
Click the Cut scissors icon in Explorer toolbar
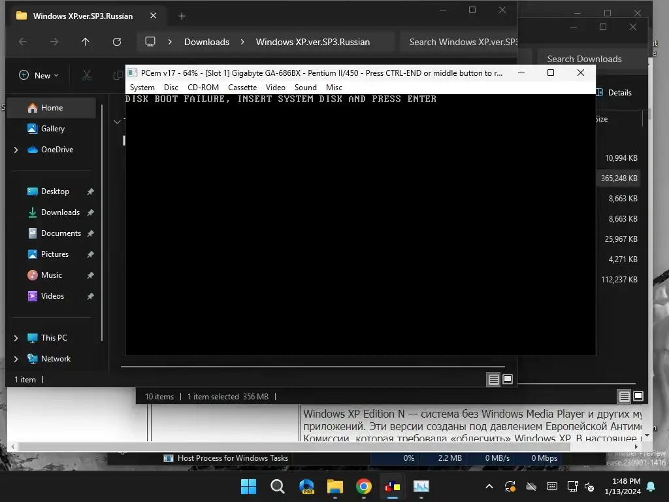point(87,76)
